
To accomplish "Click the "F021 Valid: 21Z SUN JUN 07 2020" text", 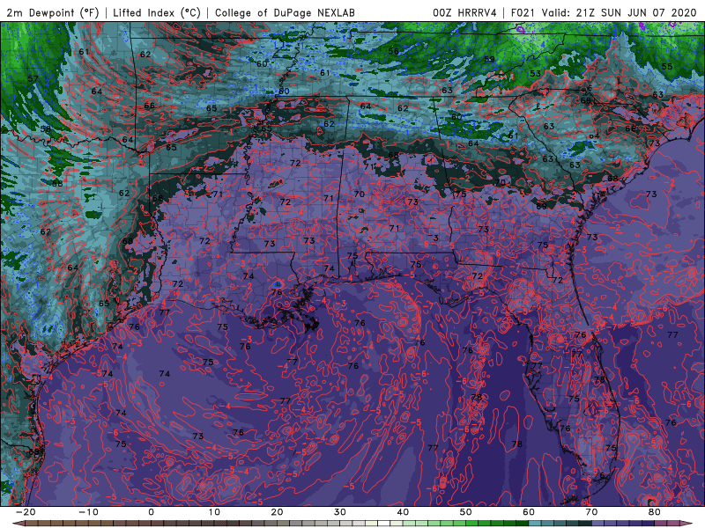I will pos(604,12).
